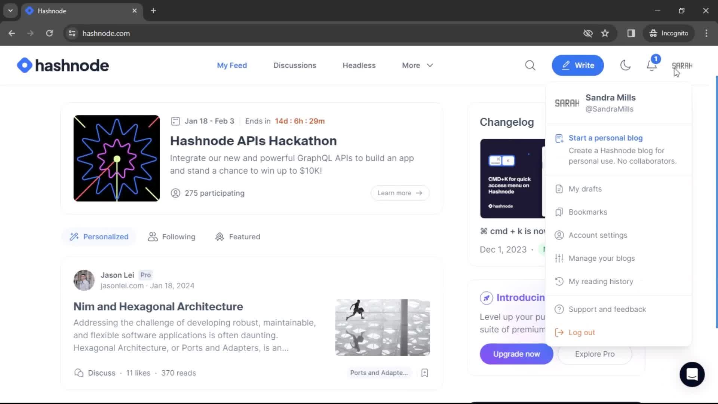Expand the More navigation dropdown
718x404 pixels.
[x=417, y=65]
